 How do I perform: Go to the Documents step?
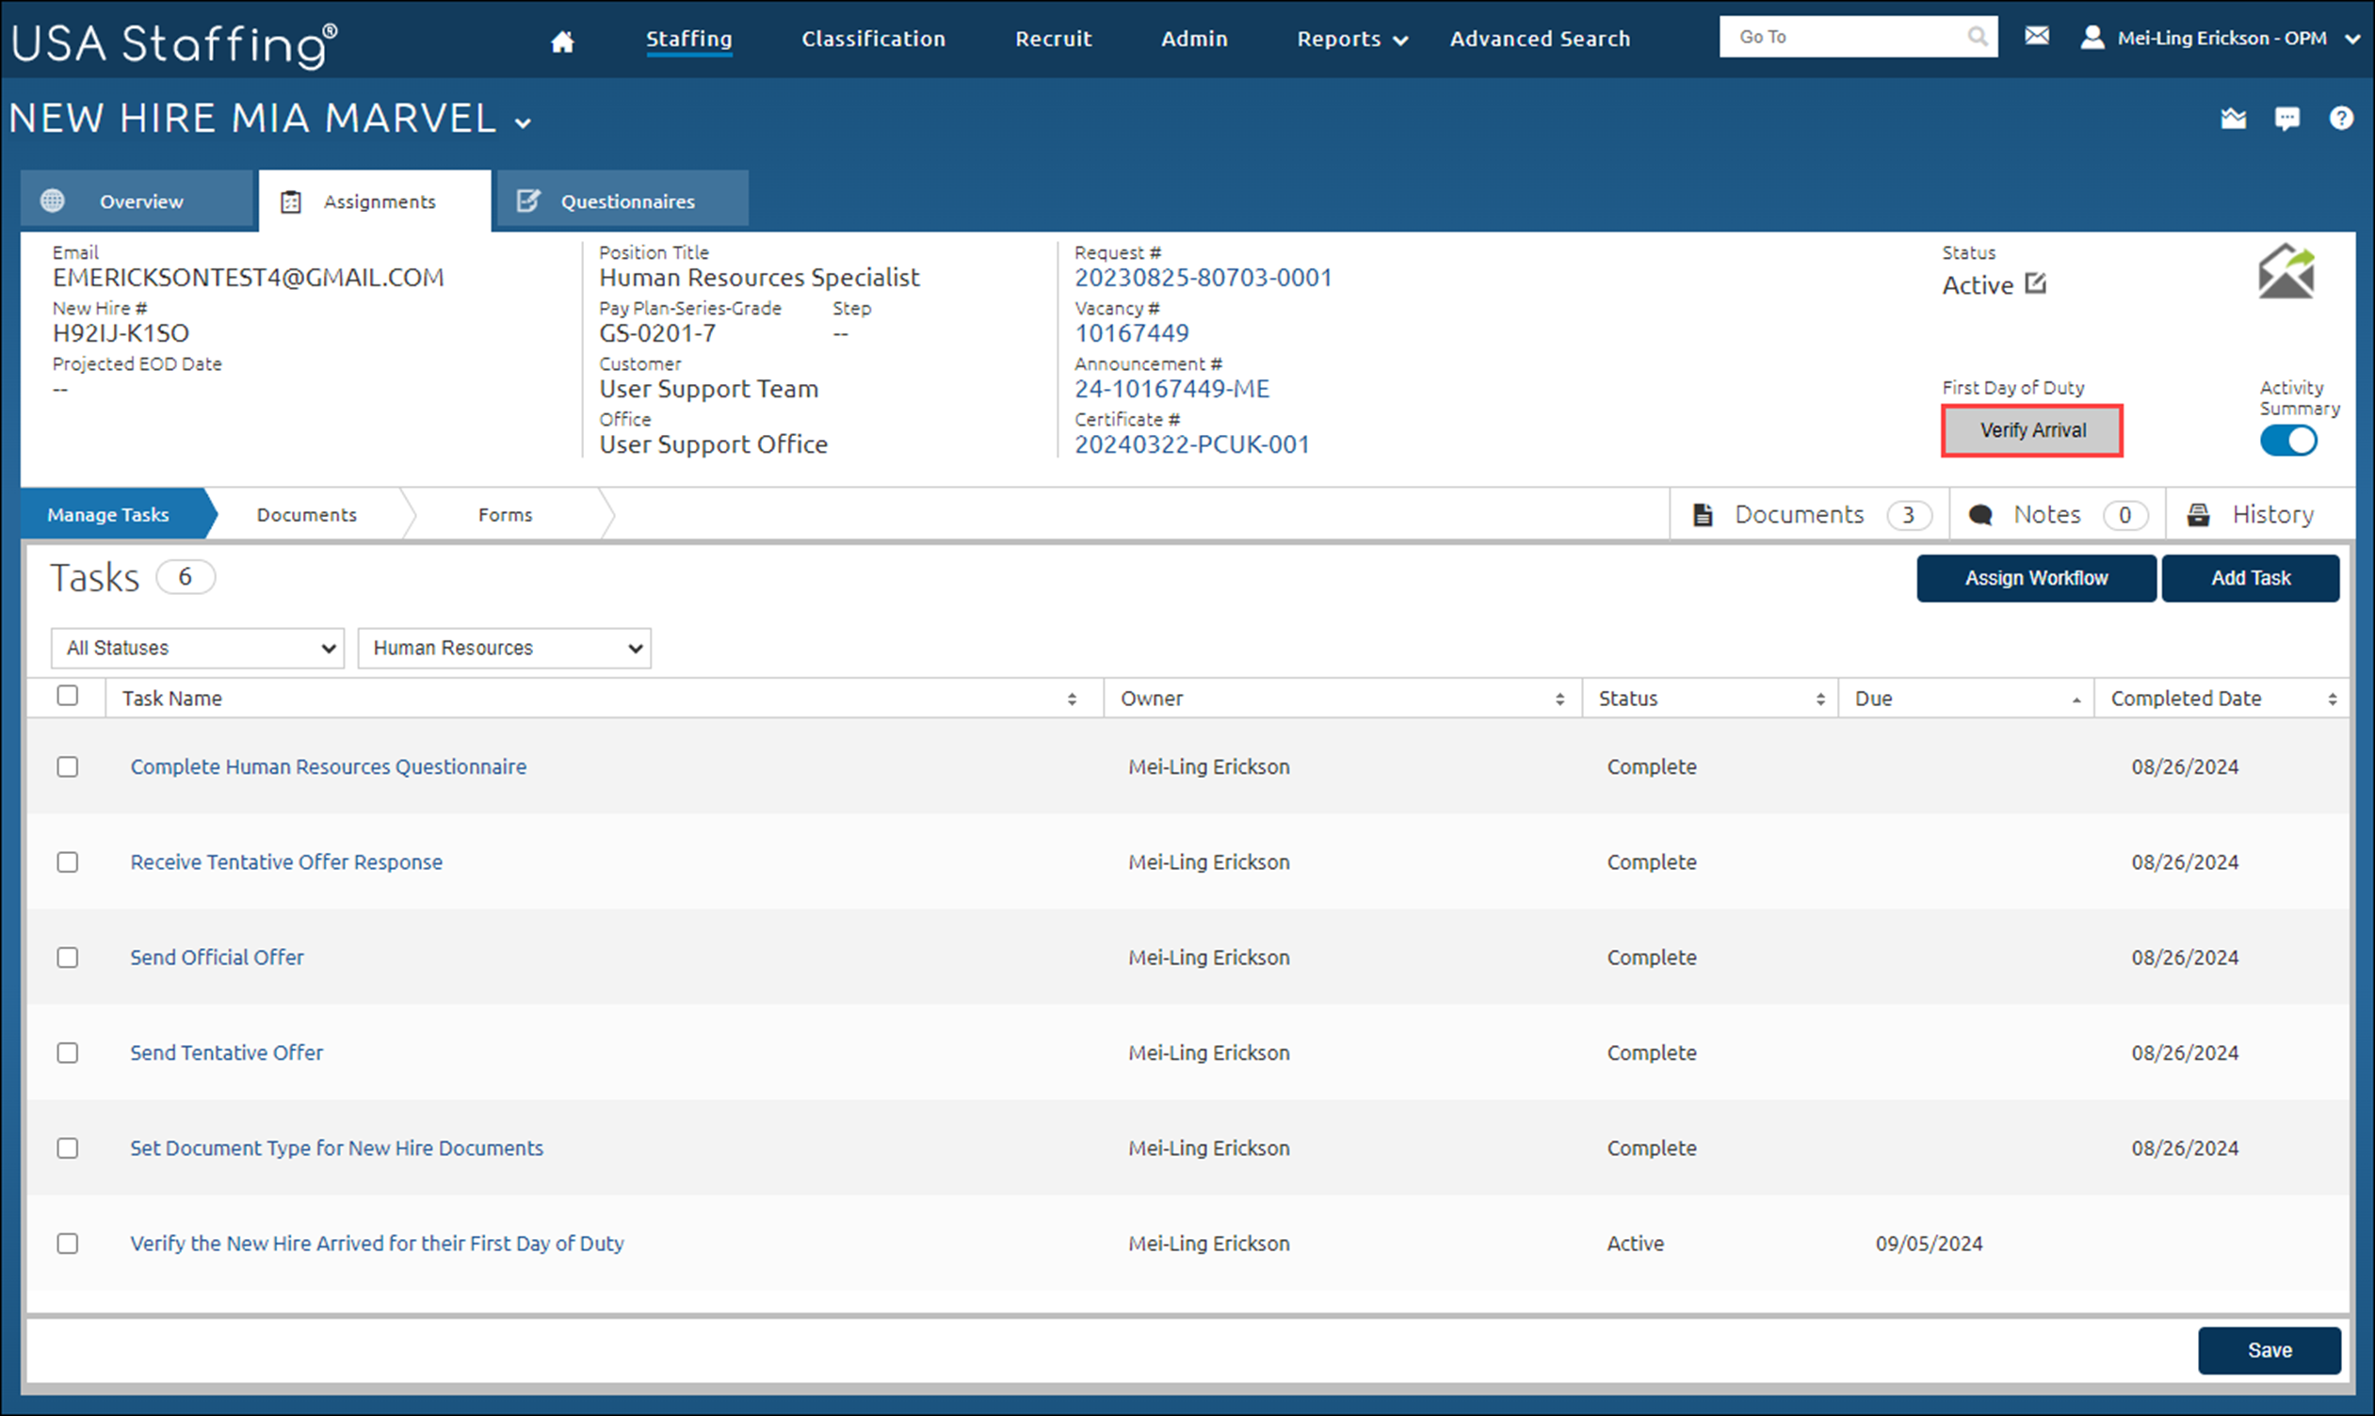pyautogui.click(x=306, y=514)
